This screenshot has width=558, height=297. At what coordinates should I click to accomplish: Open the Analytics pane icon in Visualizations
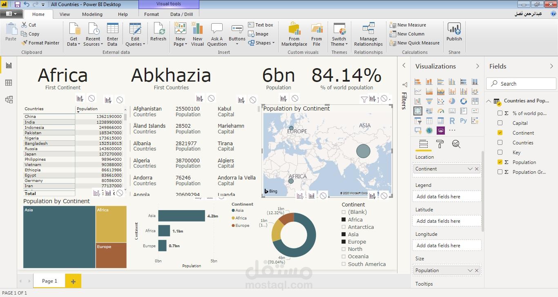click(x=456, y=144)
